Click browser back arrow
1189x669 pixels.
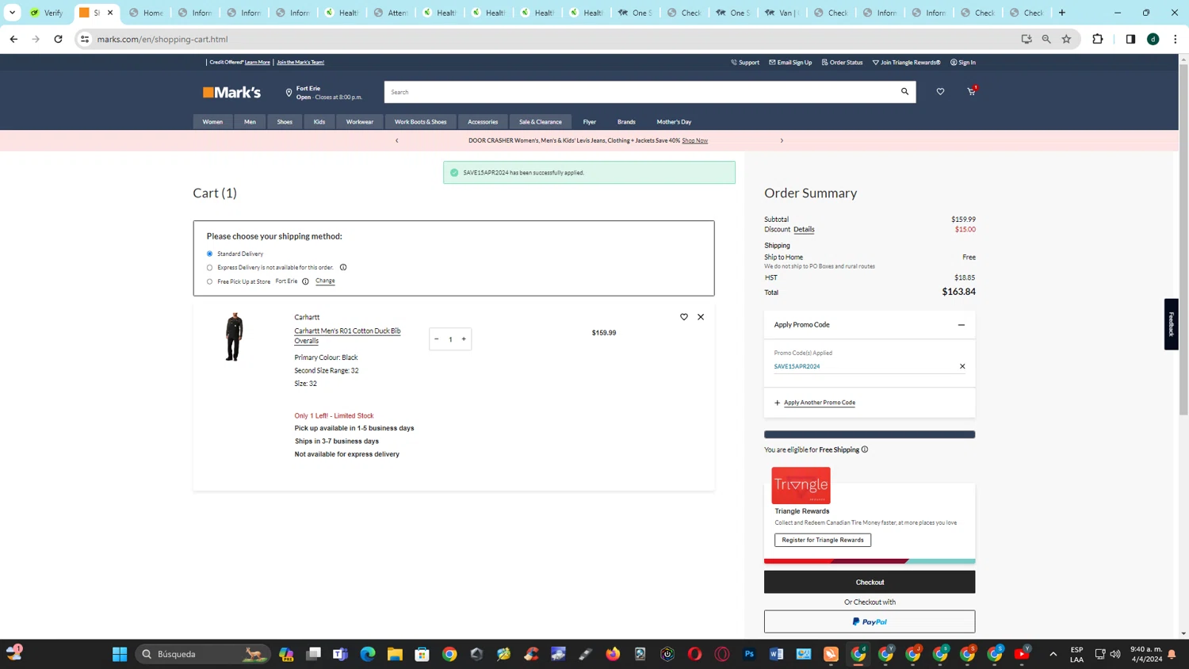click(x=13, y=39)
